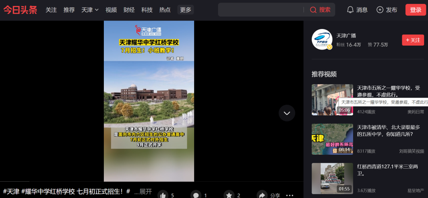The width and height of the screenshot is (428, 198).
Task: Open the 财经 tab
Action: tap(129, 10)
